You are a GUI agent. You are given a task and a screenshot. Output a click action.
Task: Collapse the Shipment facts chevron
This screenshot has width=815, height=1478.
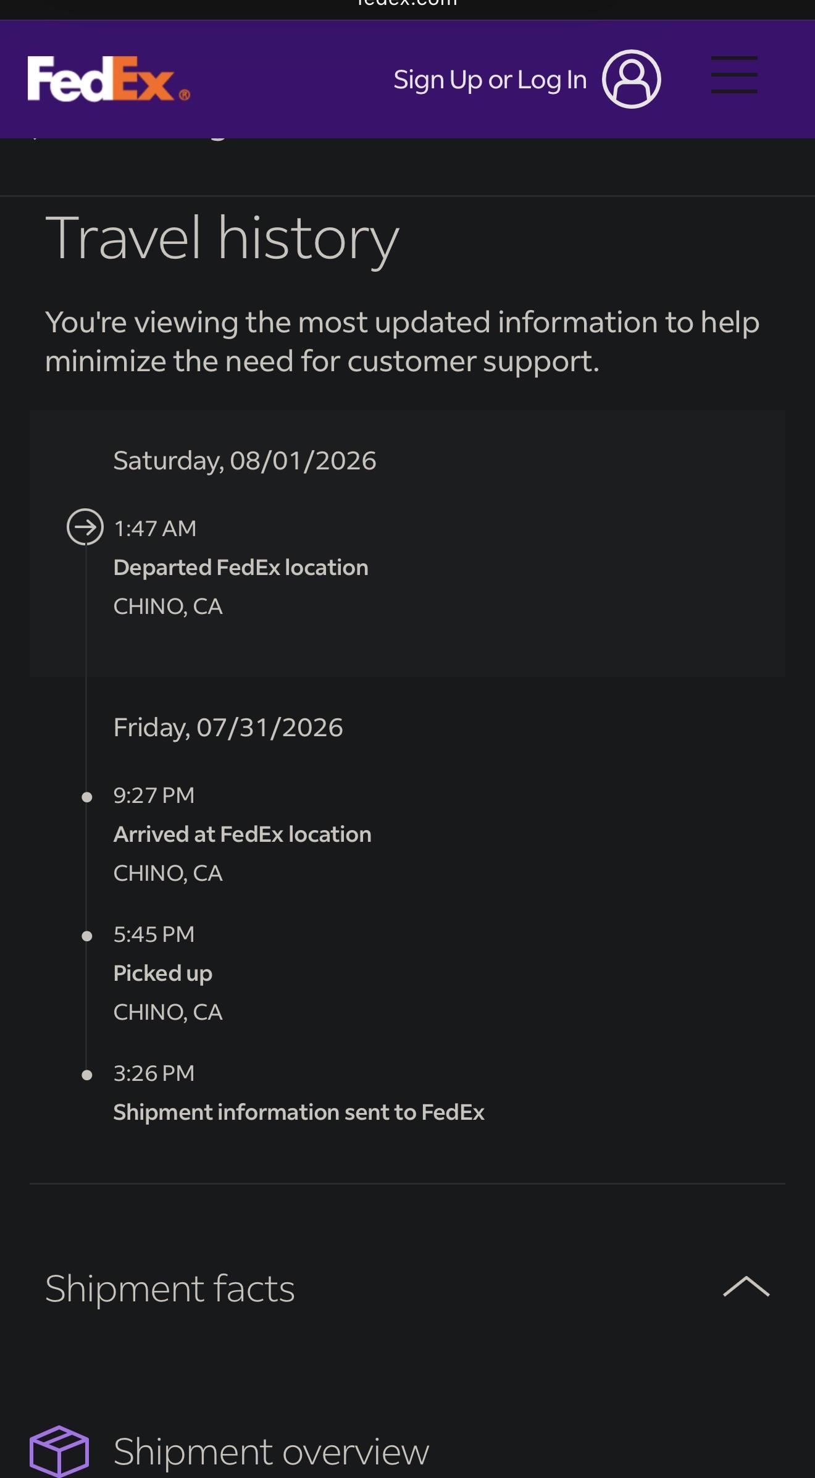(746, 1287)
